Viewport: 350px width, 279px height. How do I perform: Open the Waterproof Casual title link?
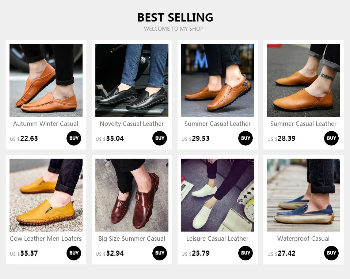[x=303, y=239]
